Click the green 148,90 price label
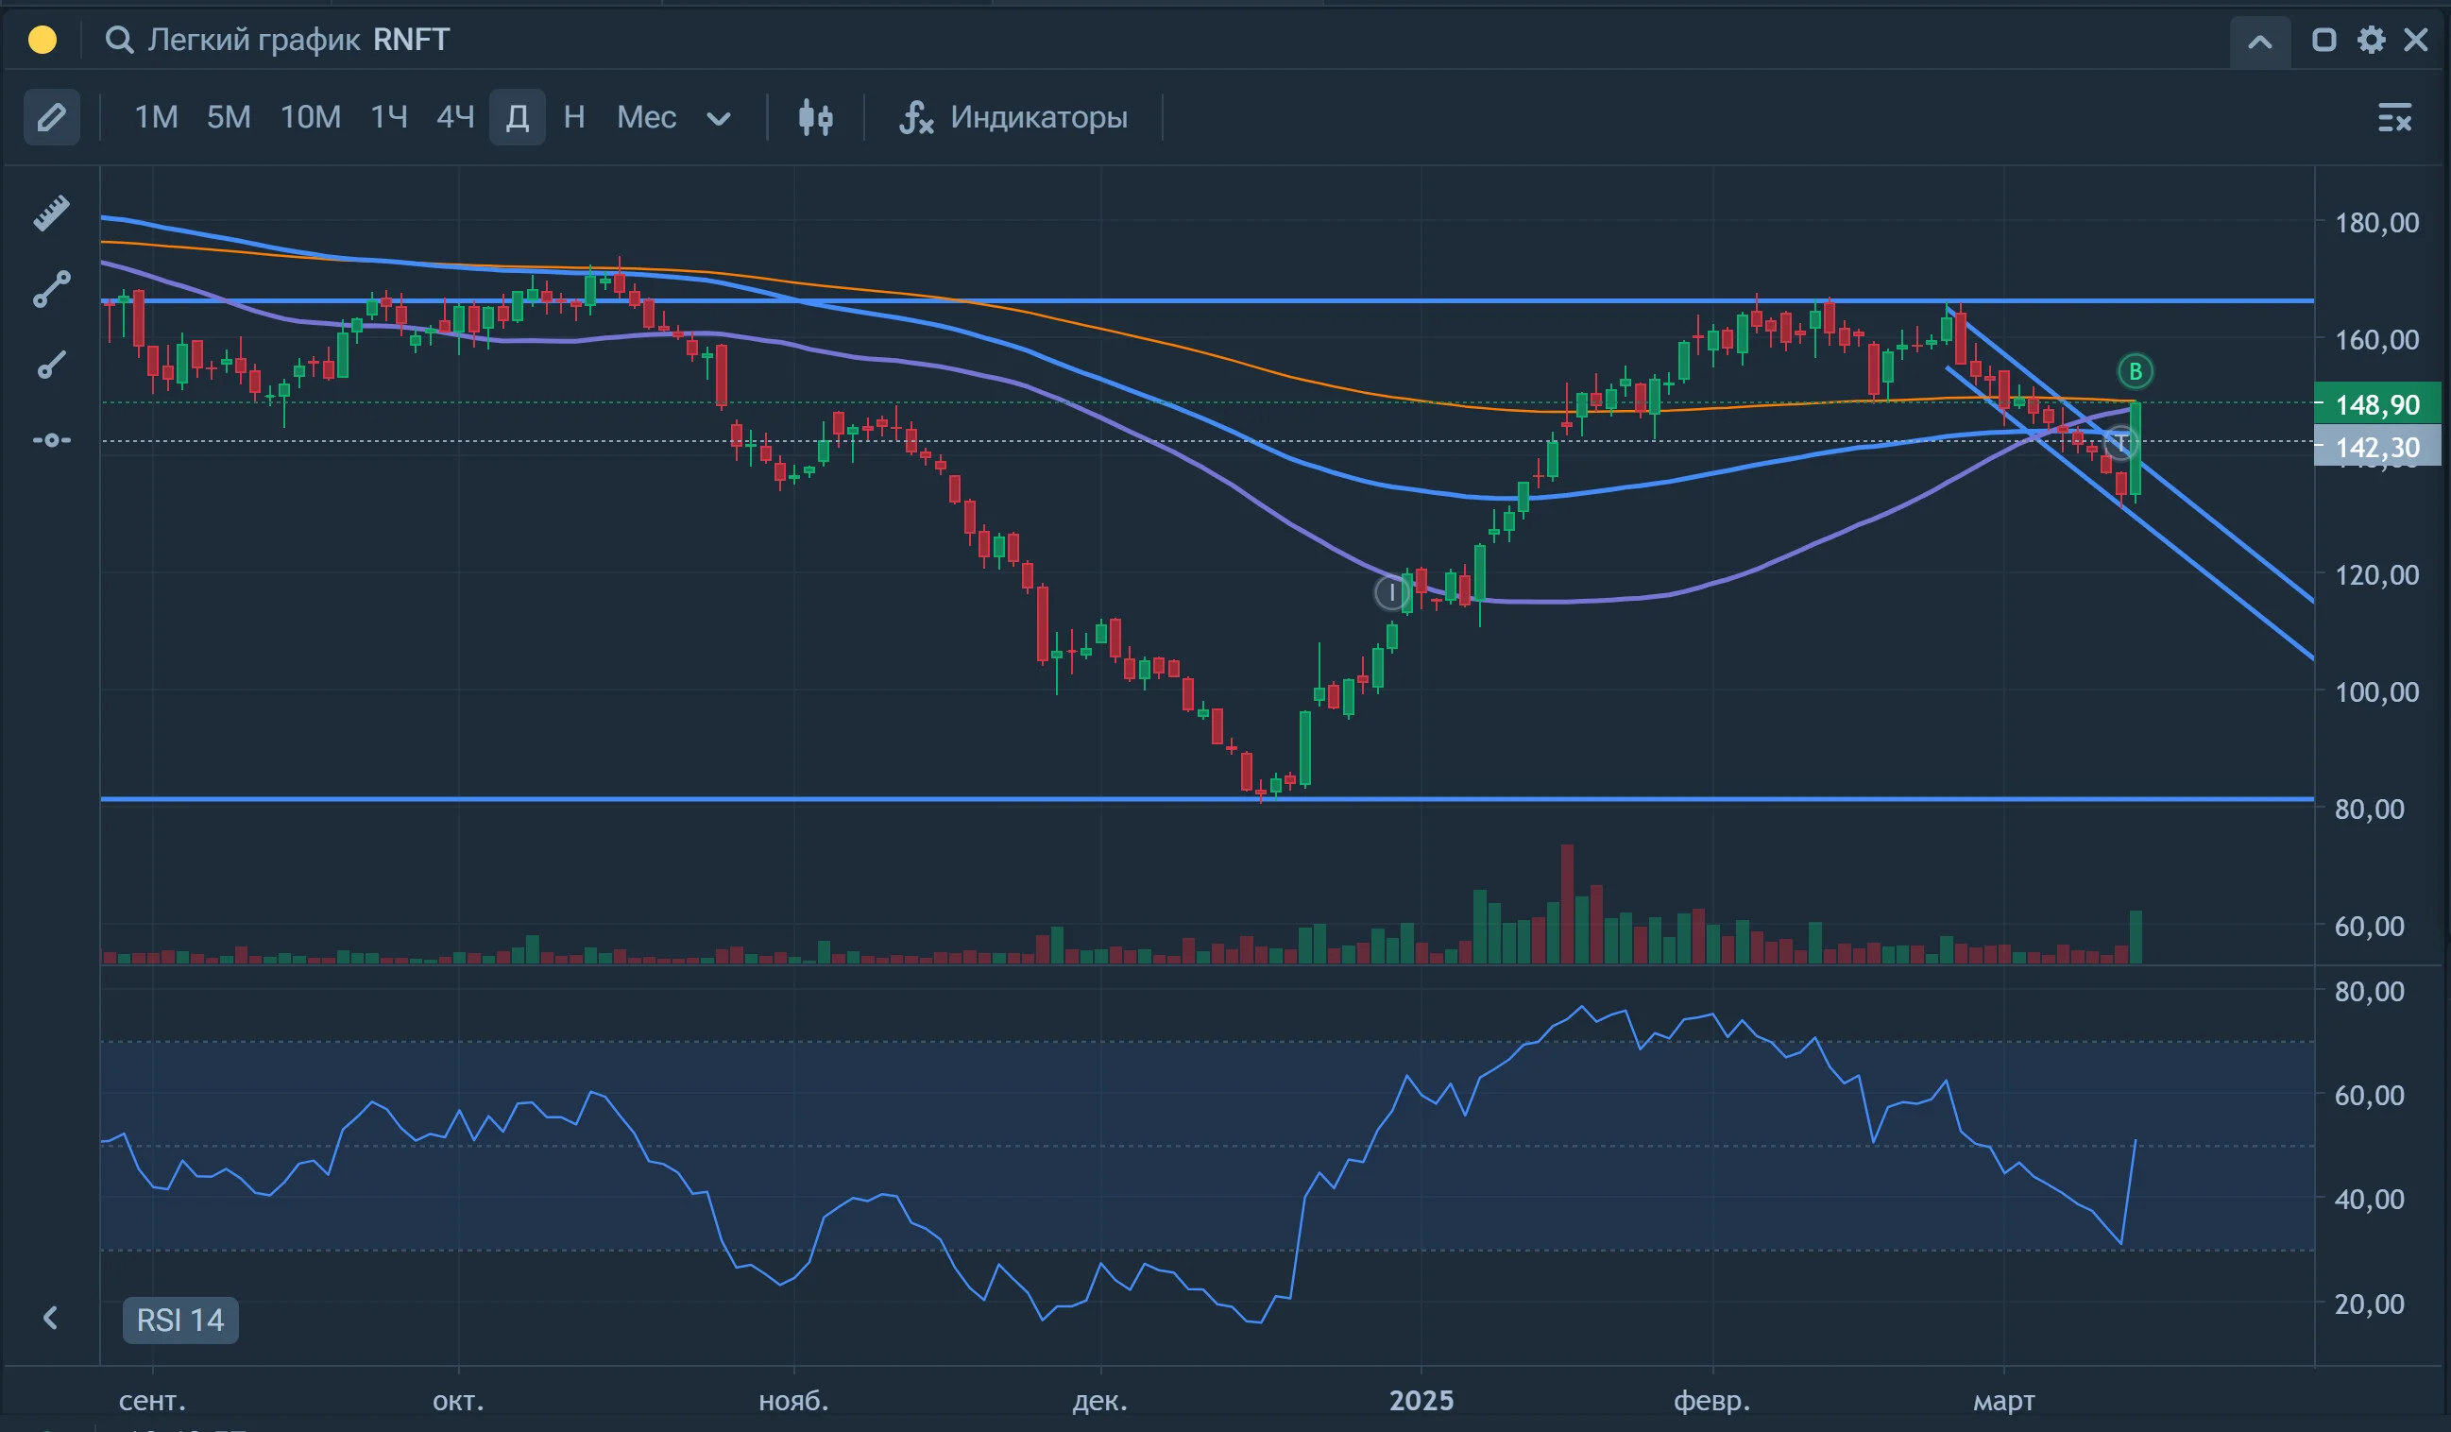The width and height of the screenshot is (2451, 1432). coord(2377,403)
